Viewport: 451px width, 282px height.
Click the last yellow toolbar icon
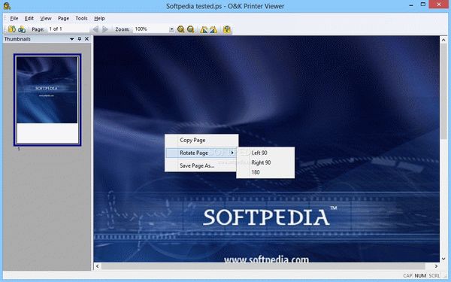227,29
